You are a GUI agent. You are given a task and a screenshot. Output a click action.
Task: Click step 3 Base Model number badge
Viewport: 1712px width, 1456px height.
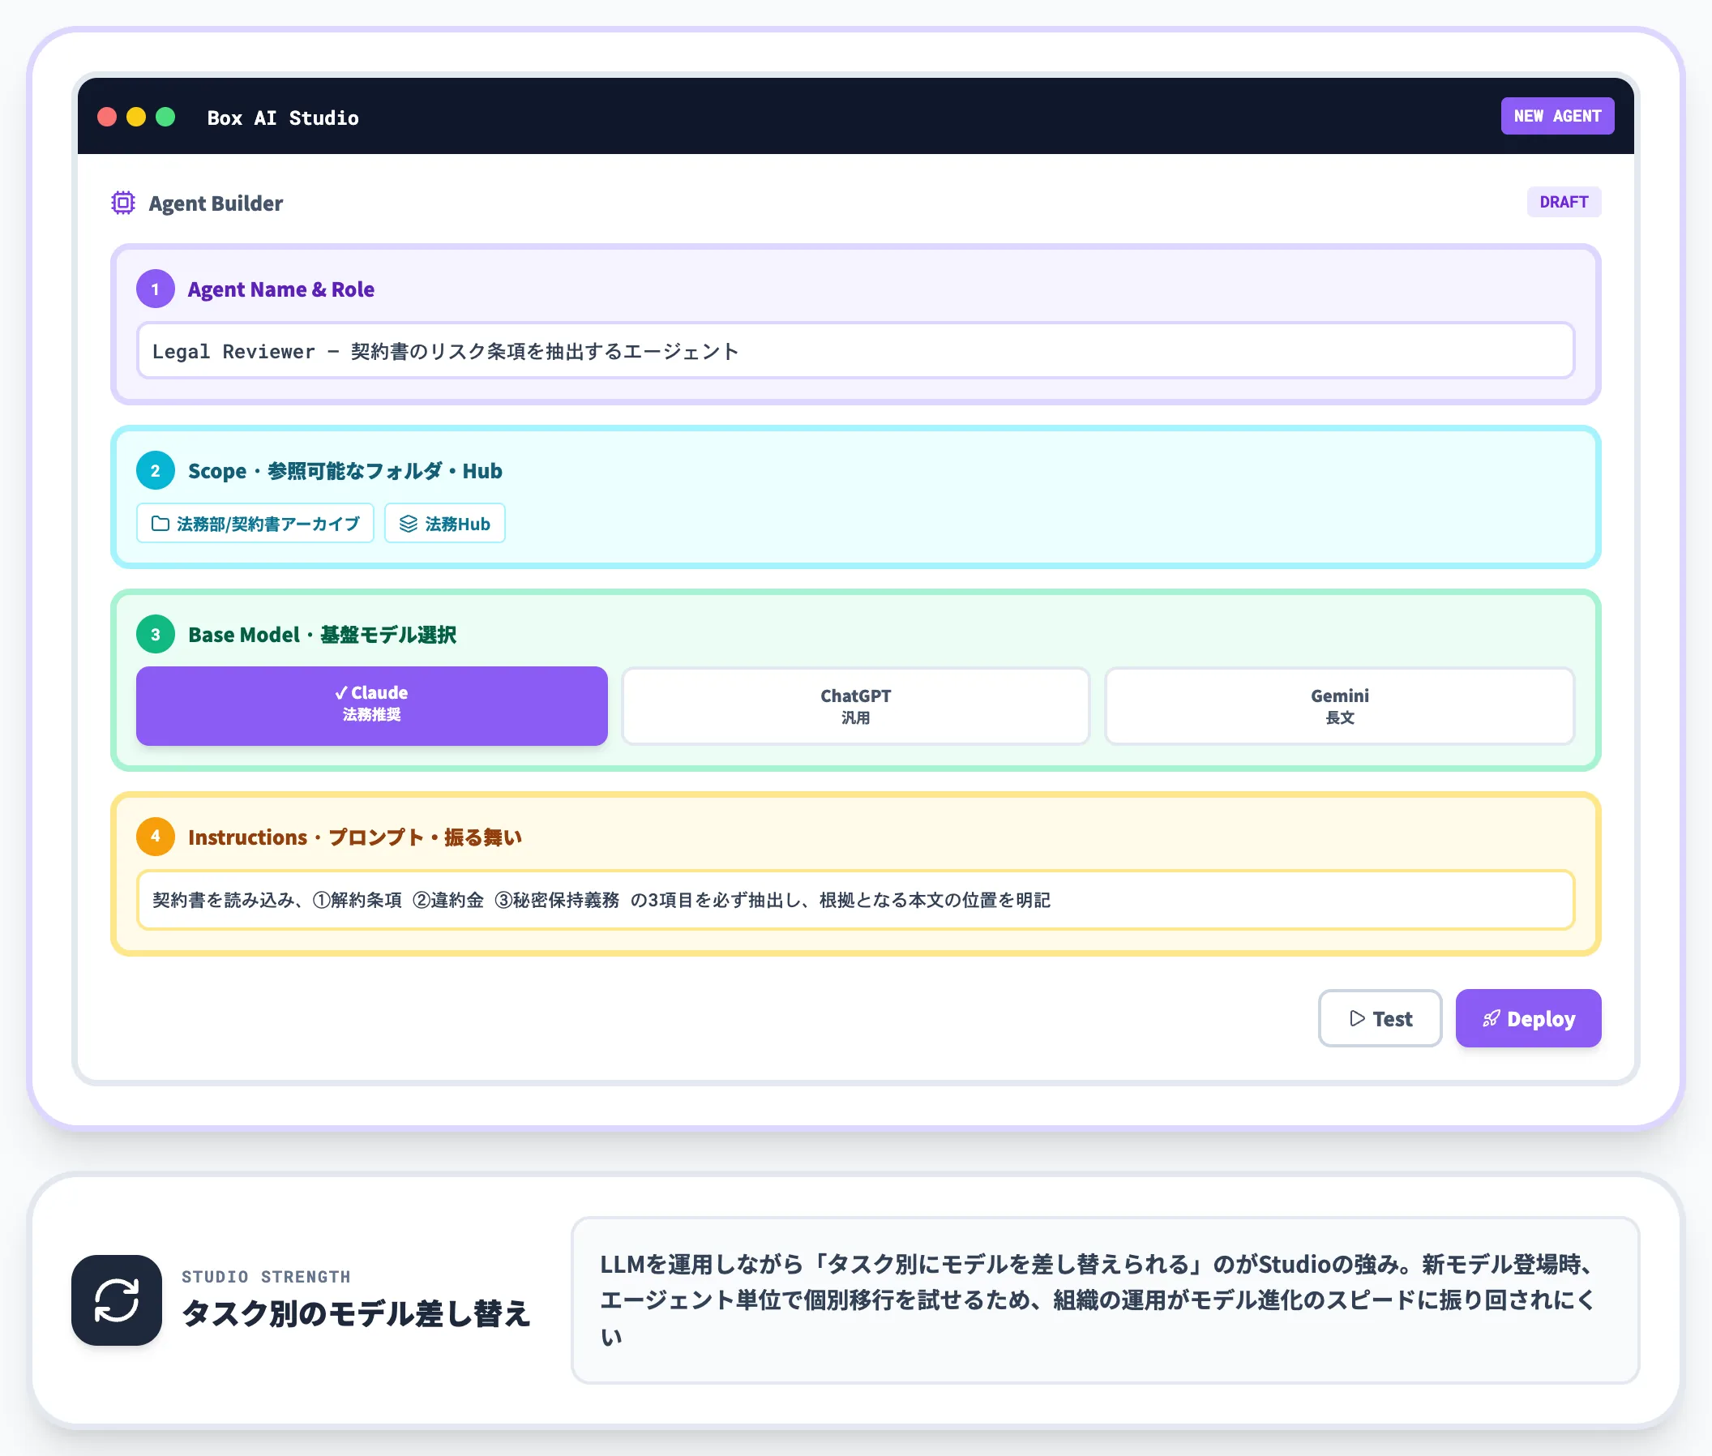155,635
